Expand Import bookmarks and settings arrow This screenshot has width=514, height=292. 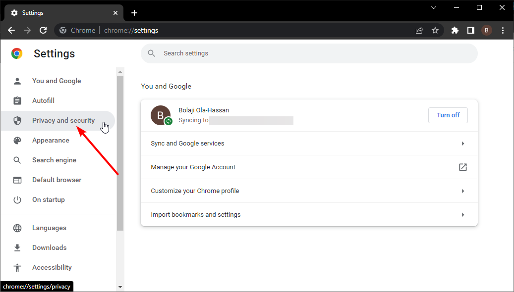[463, 215]
